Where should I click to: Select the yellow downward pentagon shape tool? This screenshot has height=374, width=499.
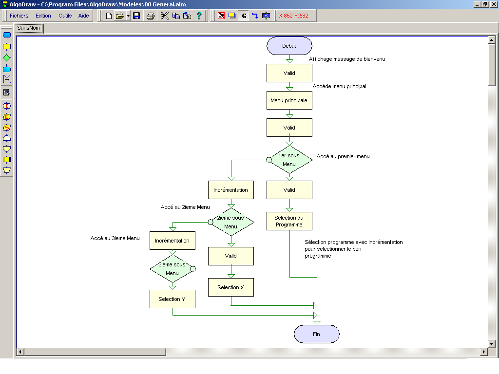(7, 149)
